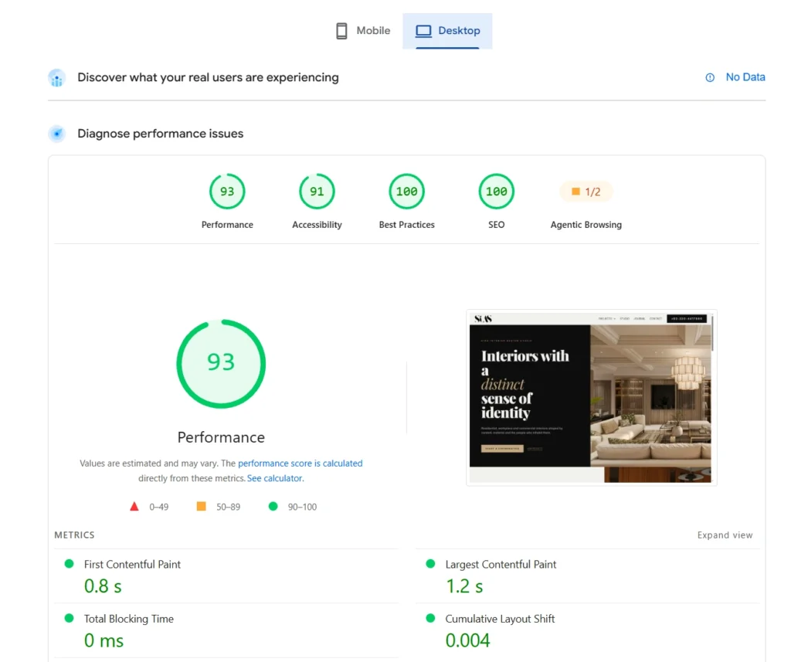The height and width of the screenshot is (662, 791).
Task: Click the mobile phone icon
Action: tap(341, 31)
